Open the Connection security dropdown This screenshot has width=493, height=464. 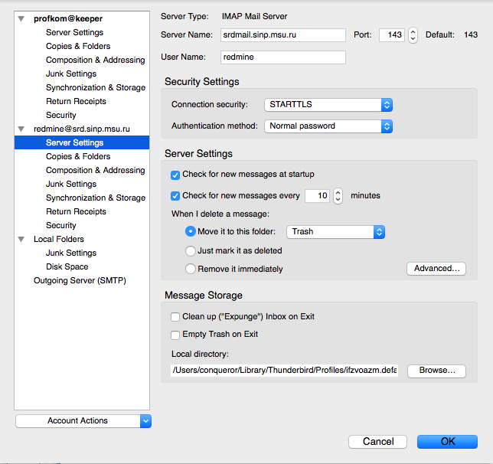pos(328,105)
